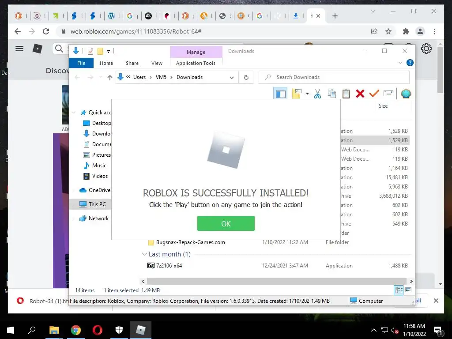Screen dimensions: 452x339
Task: Bookmark the page with the star icon
Action: pyautogui.click(x=388, y=31)
